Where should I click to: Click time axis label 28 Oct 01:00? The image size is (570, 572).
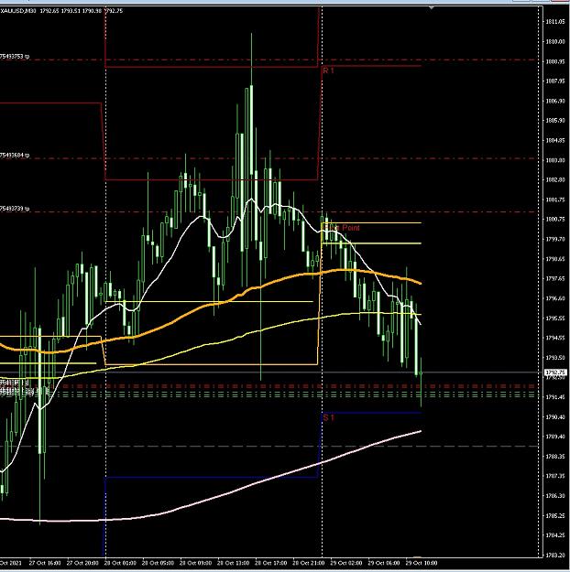[120, 563]
